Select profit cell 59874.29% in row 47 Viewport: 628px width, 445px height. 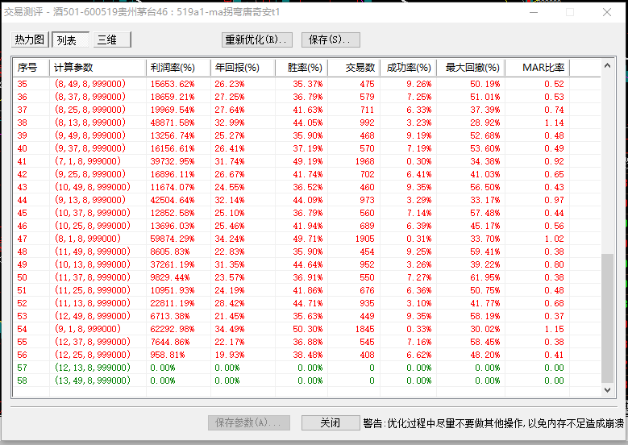pyautogui.click(x=173, y=239)
